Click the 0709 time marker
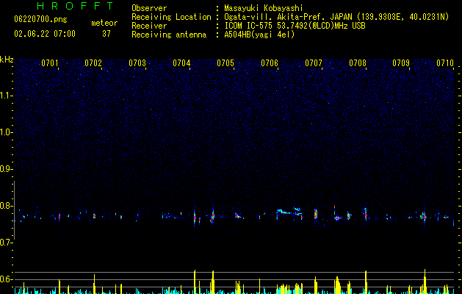This screenshot has width=462, height=294. (x=401, y=63)
